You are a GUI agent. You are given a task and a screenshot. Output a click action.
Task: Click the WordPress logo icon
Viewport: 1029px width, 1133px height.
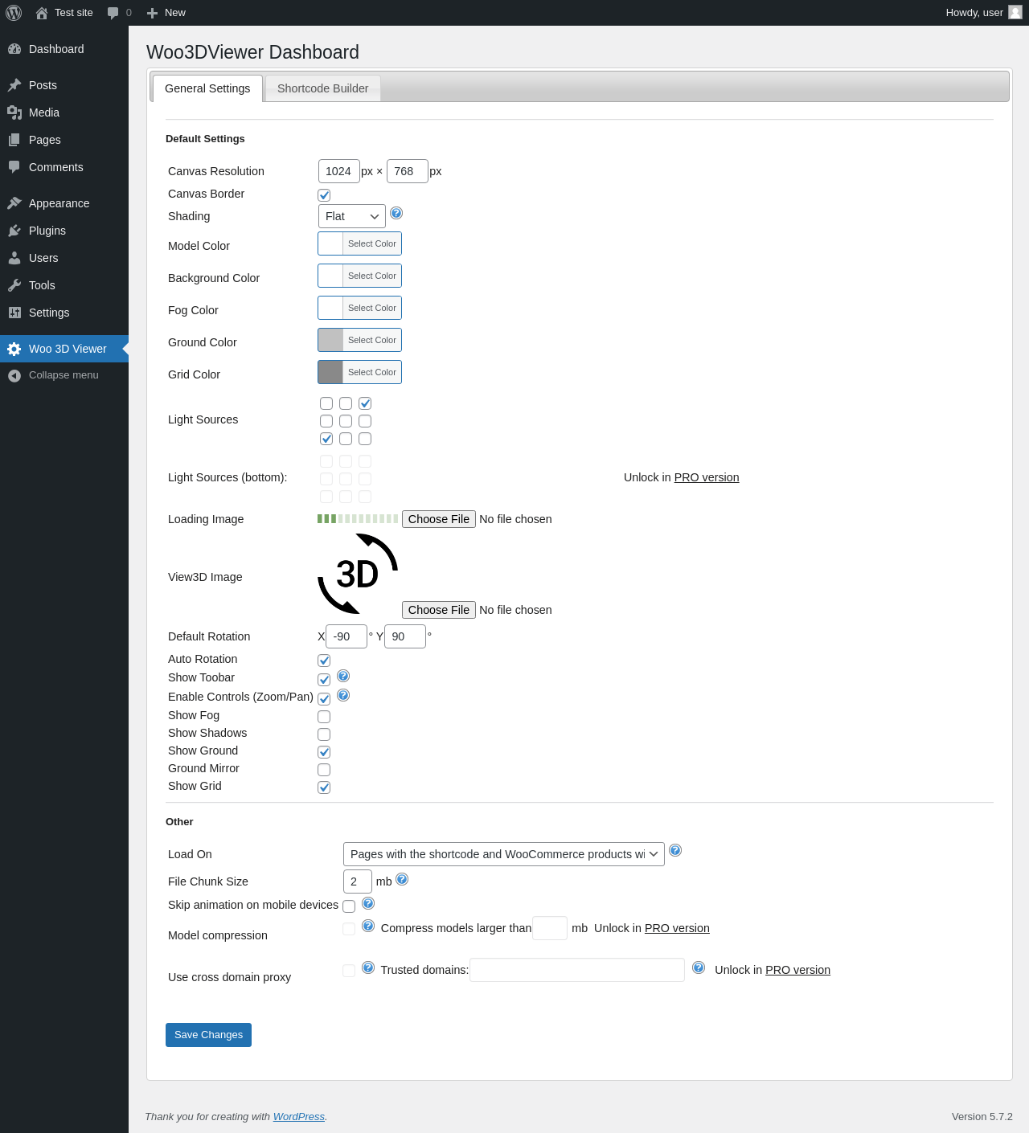[14, 13]
